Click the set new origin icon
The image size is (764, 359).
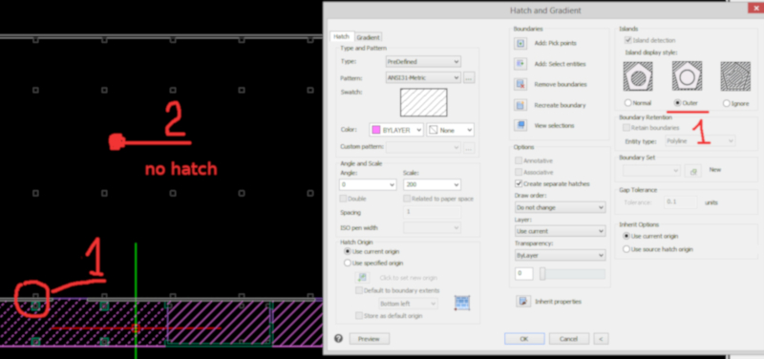click(362, 278)
